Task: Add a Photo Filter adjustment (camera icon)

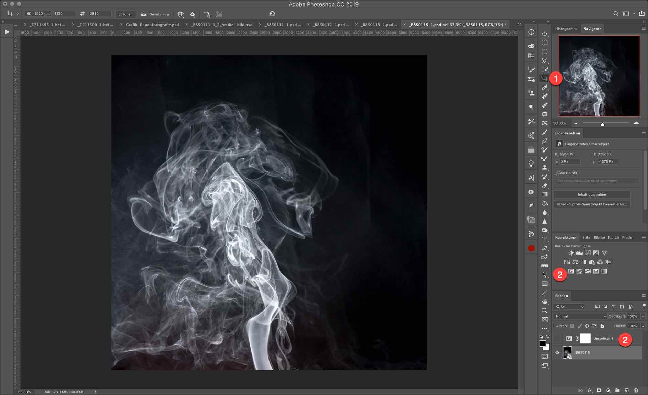Action: click(x=592, y=262)
